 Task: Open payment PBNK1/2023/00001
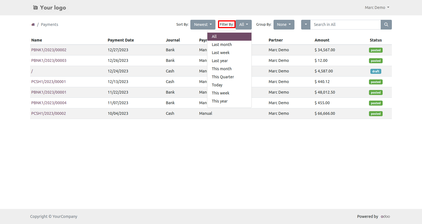click(x=49, y=92)
